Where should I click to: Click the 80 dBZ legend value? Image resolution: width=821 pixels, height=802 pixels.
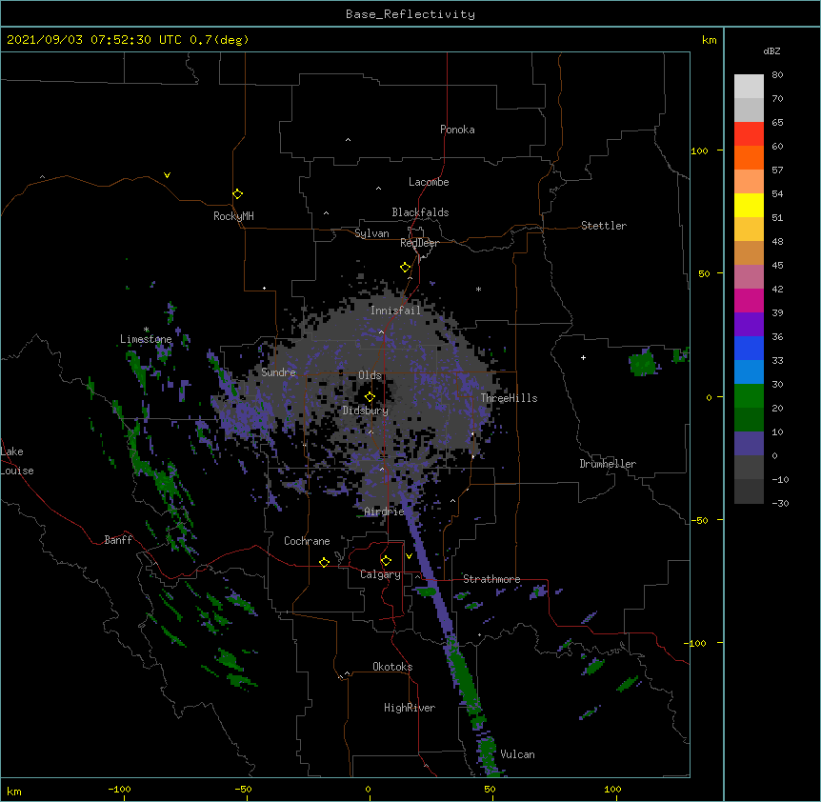777,75
